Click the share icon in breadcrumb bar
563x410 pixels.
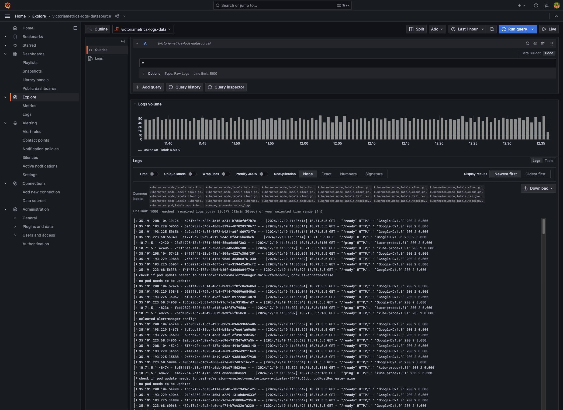117,16
